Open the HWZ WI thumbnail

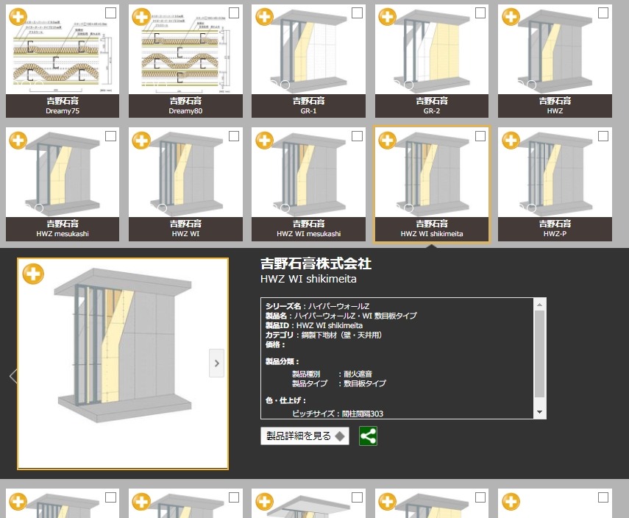coord(185,172)
